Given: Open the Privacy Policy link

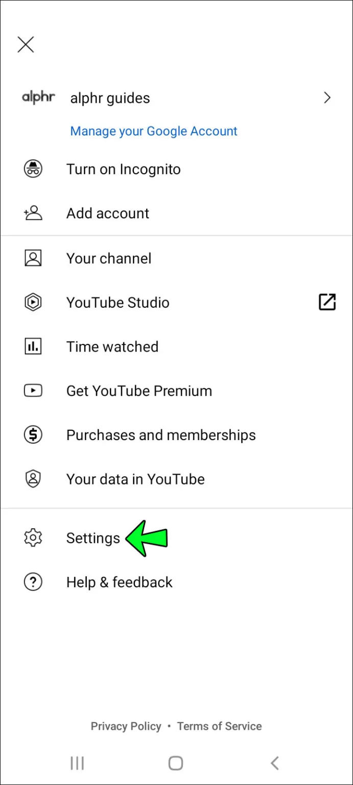Looking at the screenshot, I should click(126, 726).
